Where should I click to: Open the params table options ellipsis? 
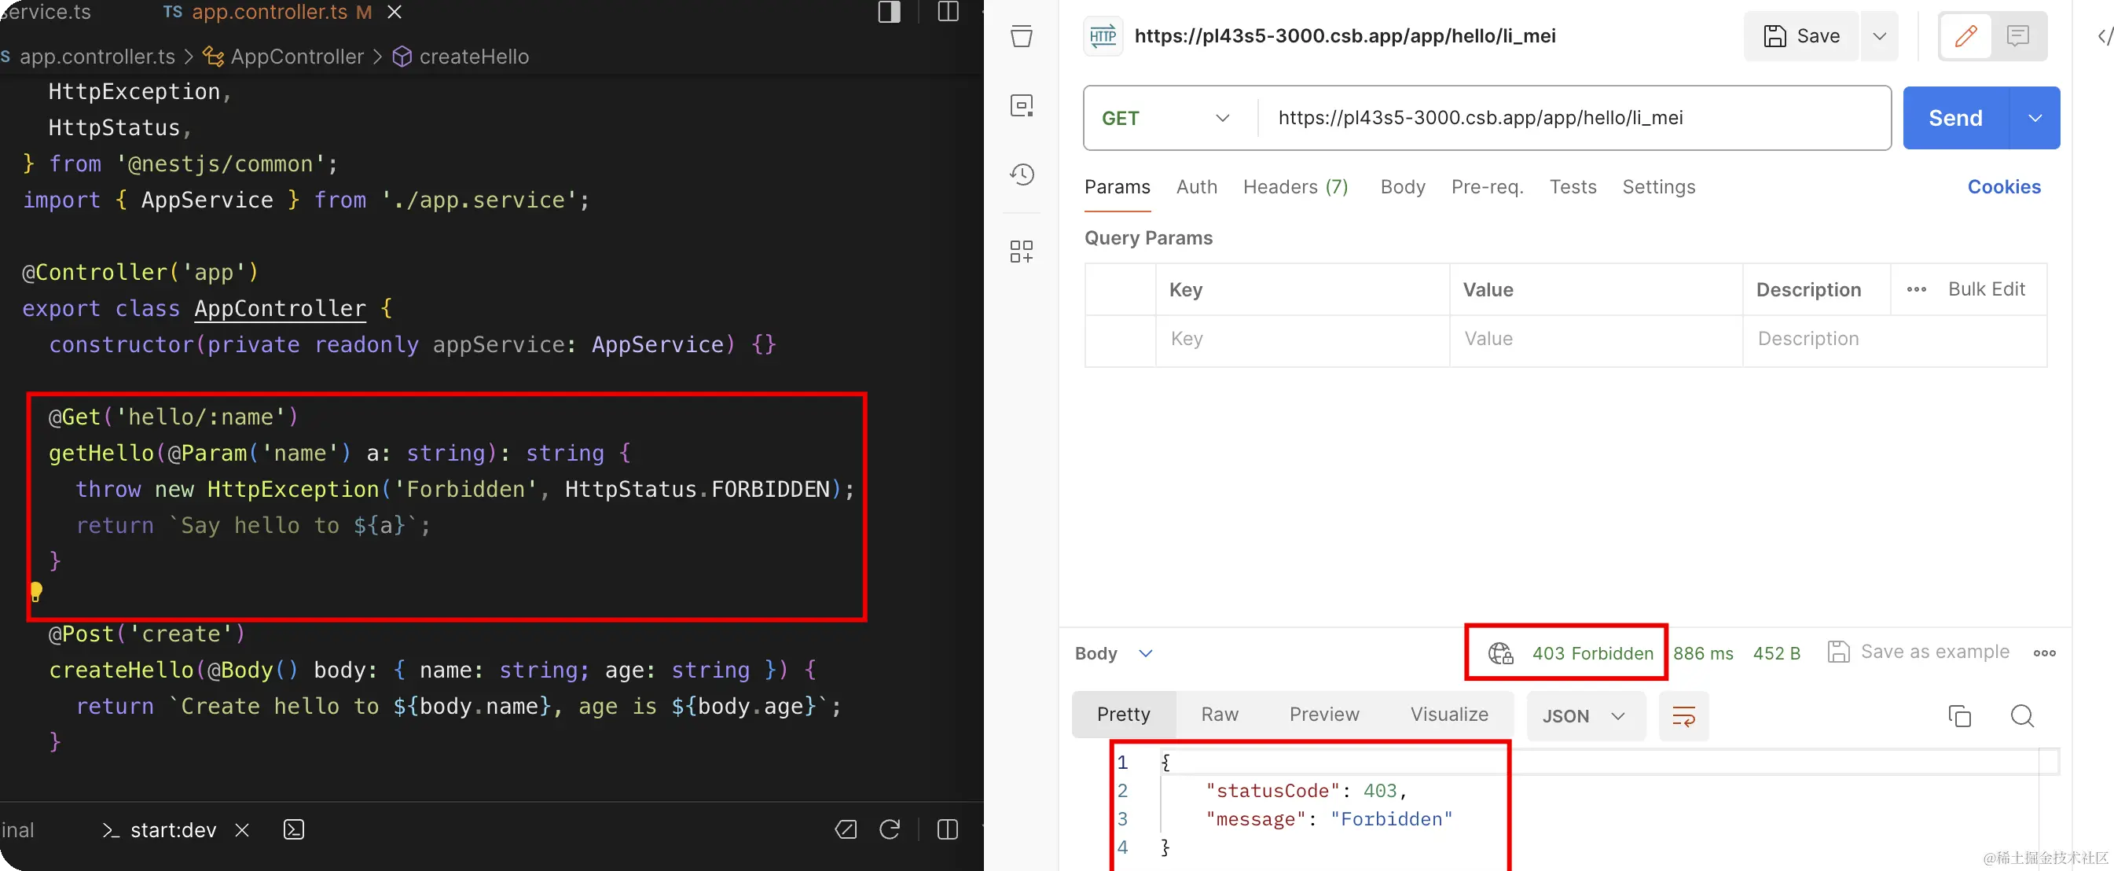pos(1916,289)
